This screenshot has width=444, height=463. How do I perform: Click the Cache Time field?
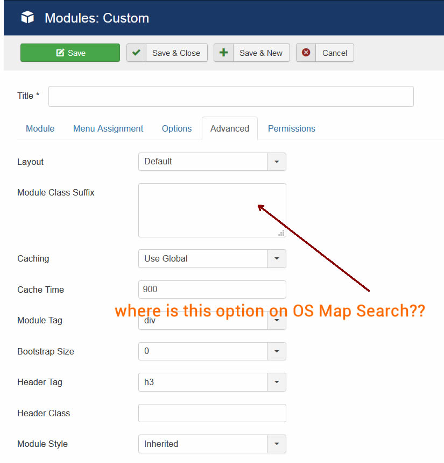tap(212, 290)
